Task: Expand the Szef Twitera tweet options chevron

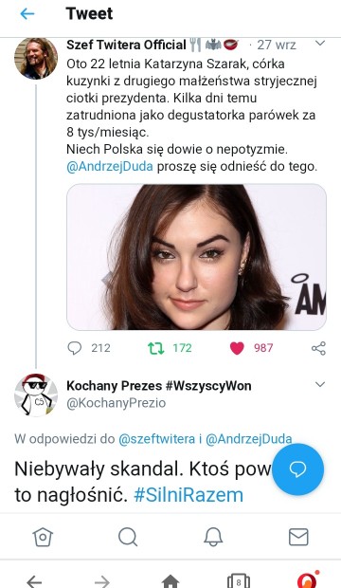Action: [320, 44]
